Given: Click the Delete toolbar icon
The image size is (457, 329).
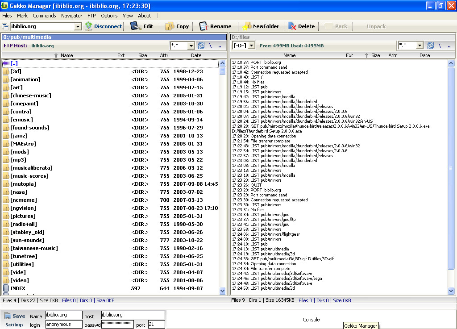Looking at the screenshot, I should (x=292, y=26).
